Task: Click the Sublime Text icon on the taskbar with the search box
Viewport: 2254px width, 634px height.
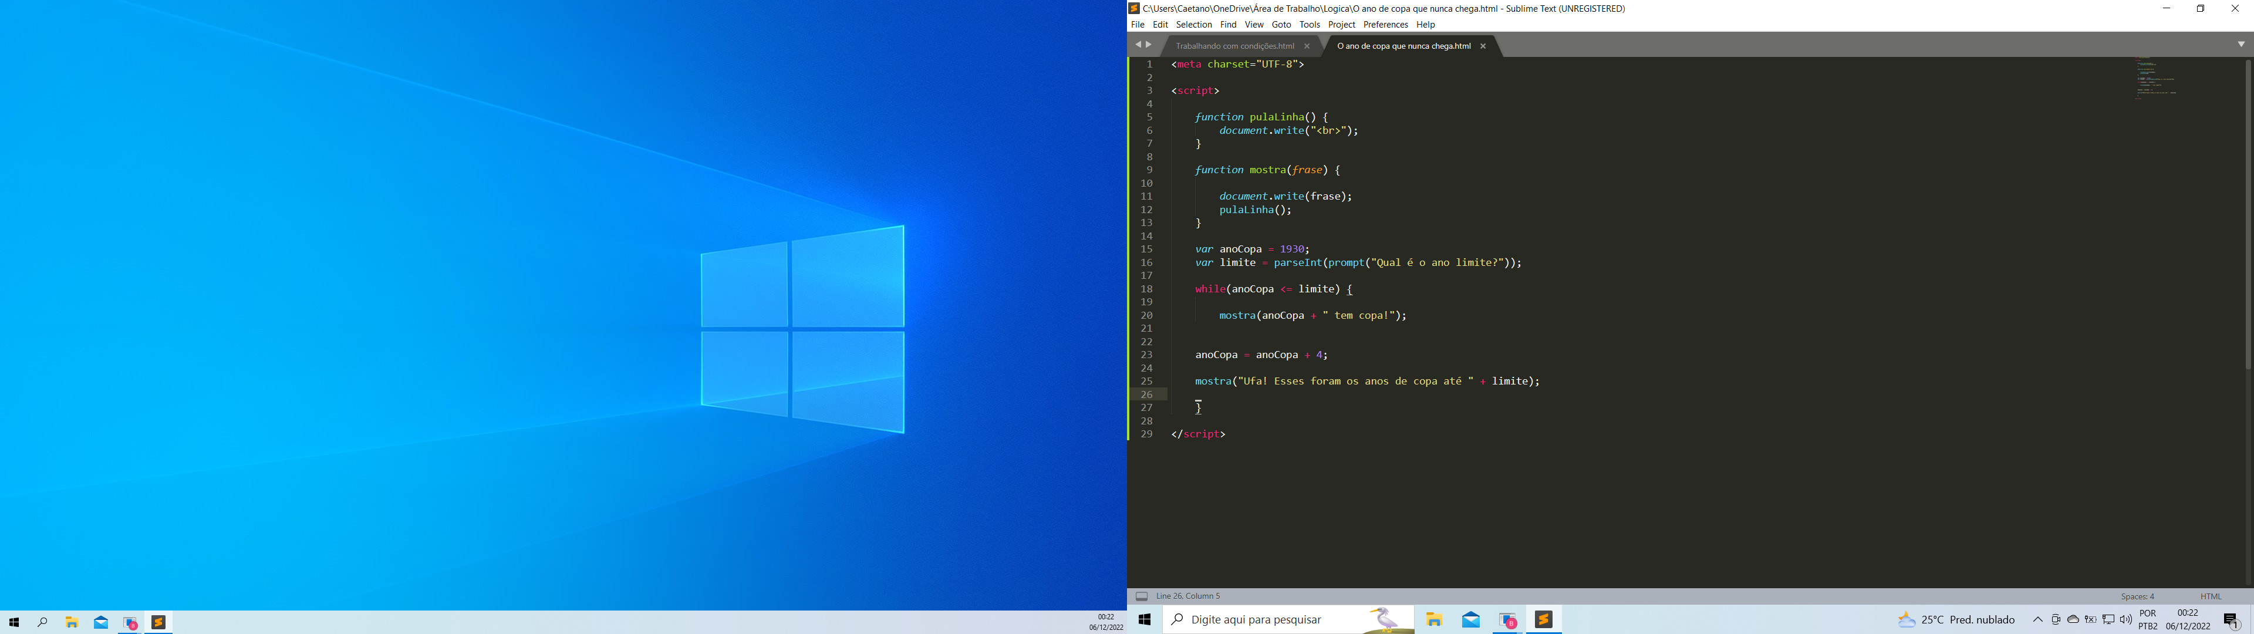Action: pos(1544,620)
